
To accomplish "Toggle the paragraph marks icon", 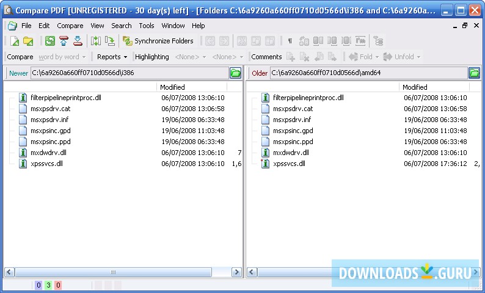I will [x=290, y=41].
